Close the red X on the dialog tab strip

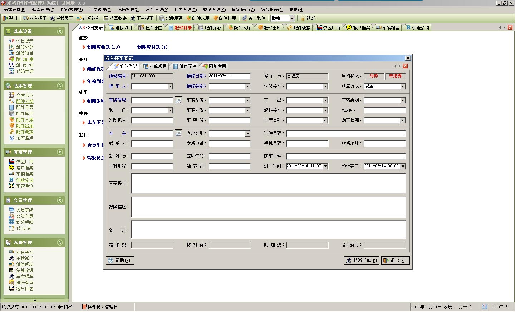405,66
